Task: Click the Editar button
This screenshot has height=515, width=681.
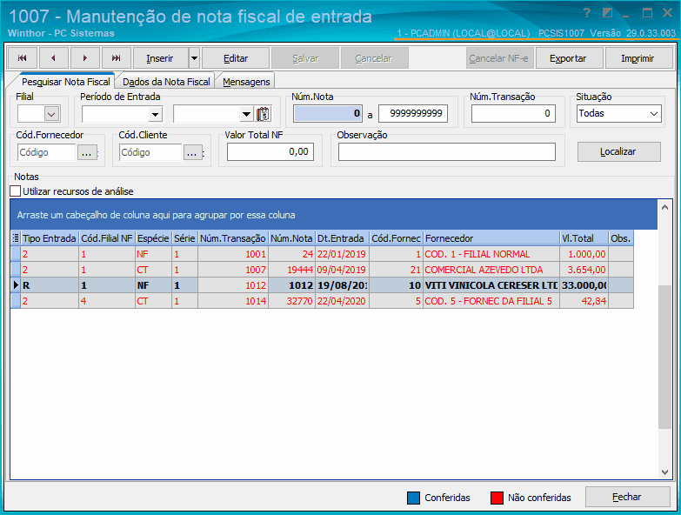Action: coord(236,58)
